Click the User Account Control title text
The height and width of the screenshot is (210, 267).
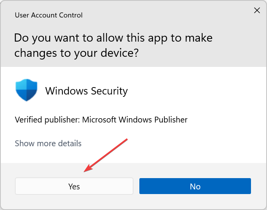point(49,15)
